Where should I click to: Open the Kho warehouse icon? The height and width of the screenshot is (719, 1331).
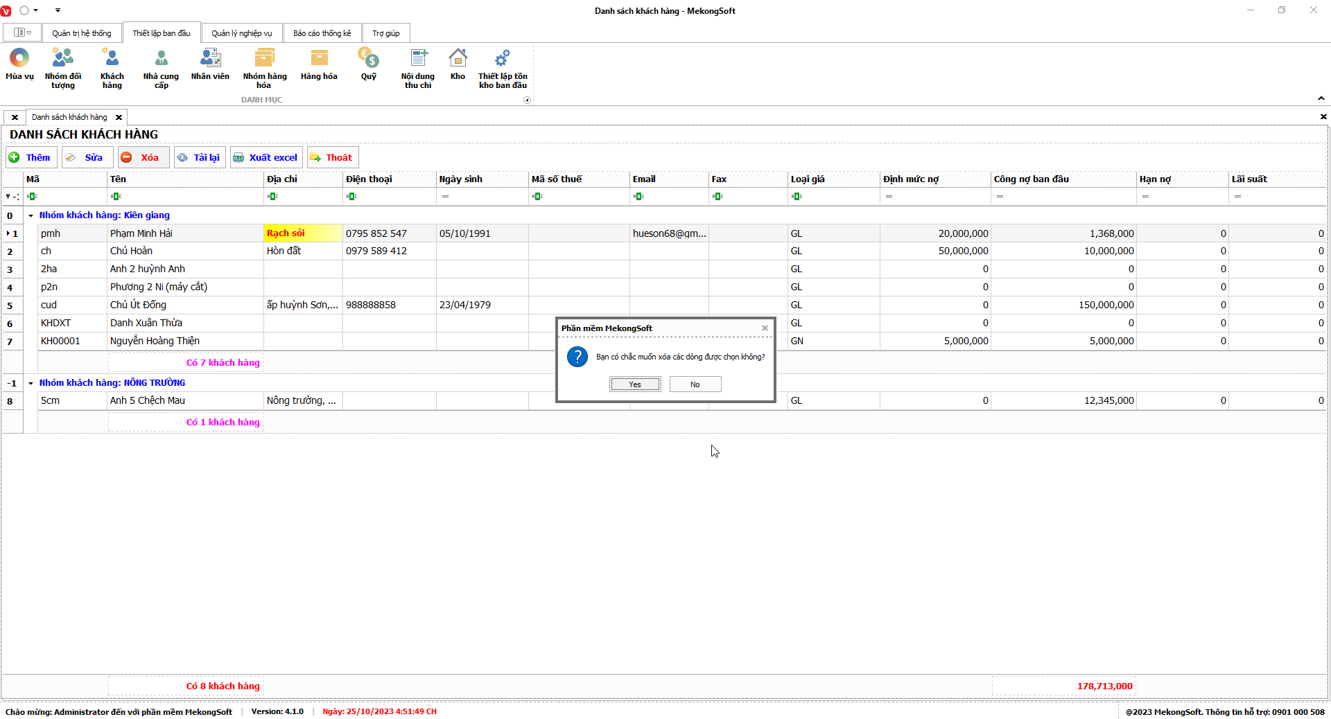[458, 59]
